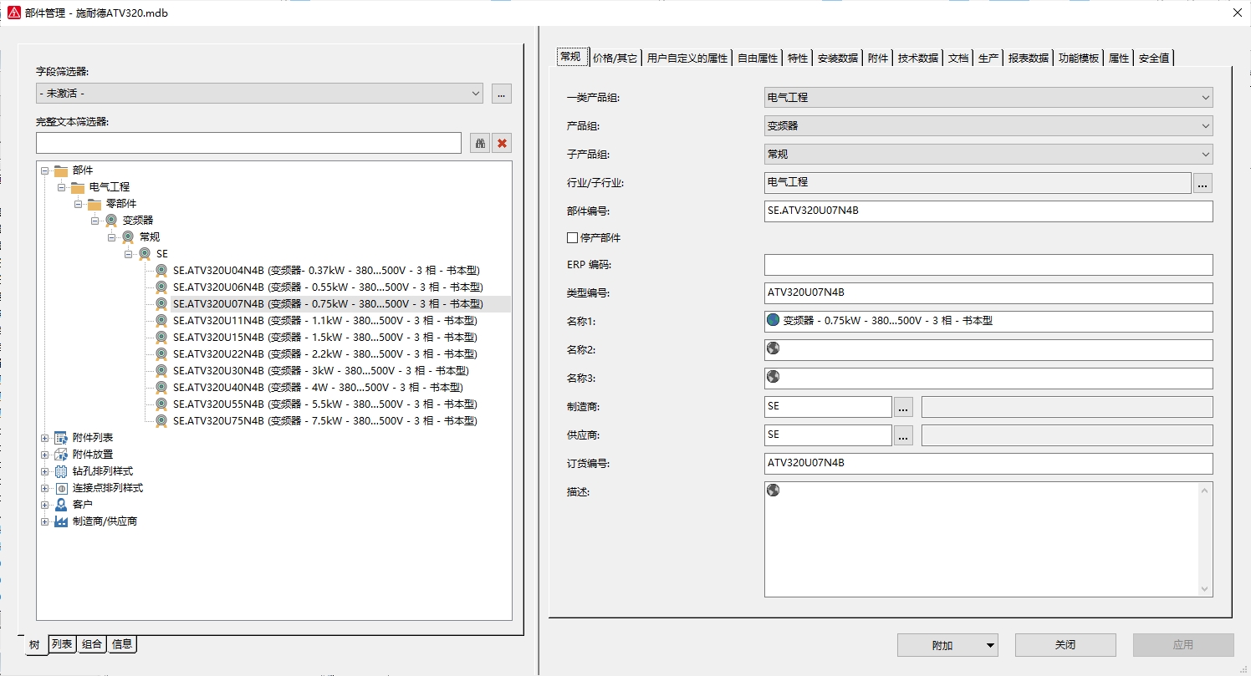Click the 制造商/供应商 factory icon in the tree
1251x676 pixels.
[60, 521]
